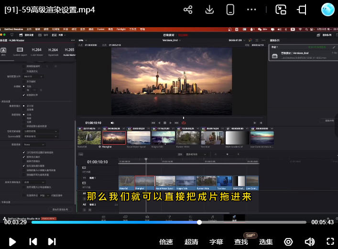Click the Shanghai clip thumbnail
This screenshot has height=249, width=338.
pyautogui.click(x=114, y=137)
